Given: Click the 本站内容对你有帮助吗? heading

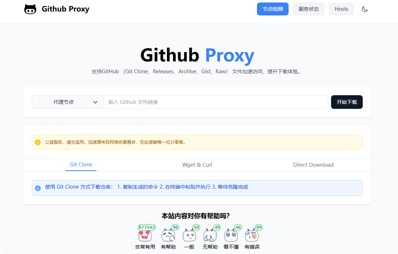Looking at the screenshot, I should click(196, 216).
